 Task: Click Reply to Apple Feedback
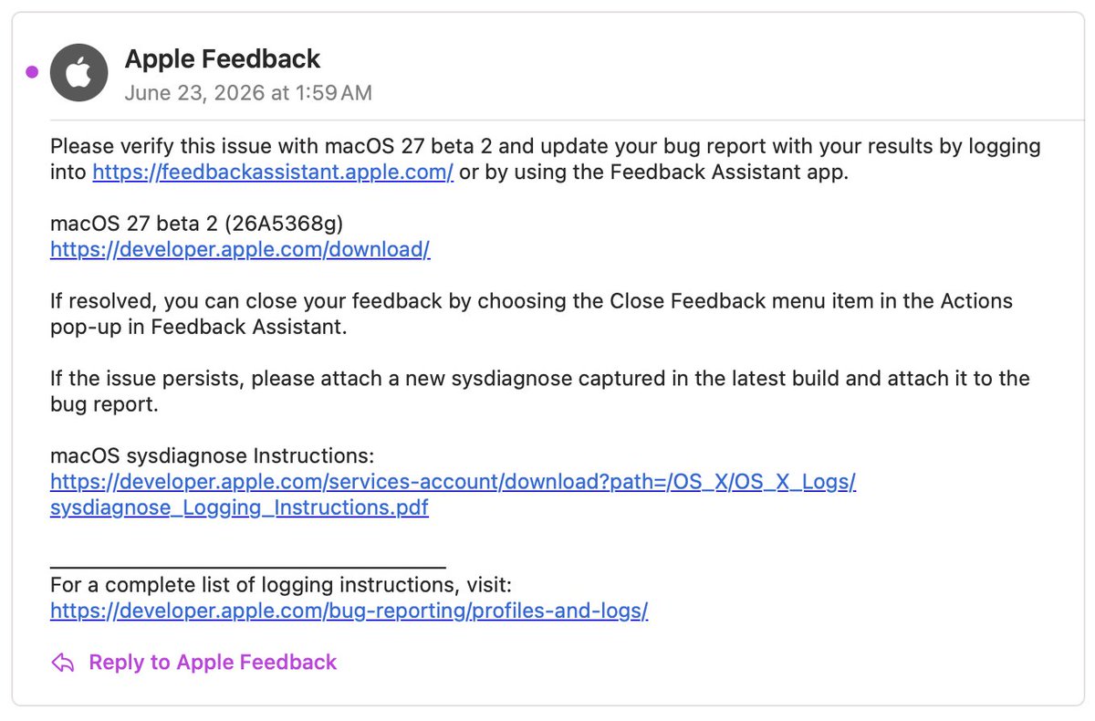click(x=213, y=663)
